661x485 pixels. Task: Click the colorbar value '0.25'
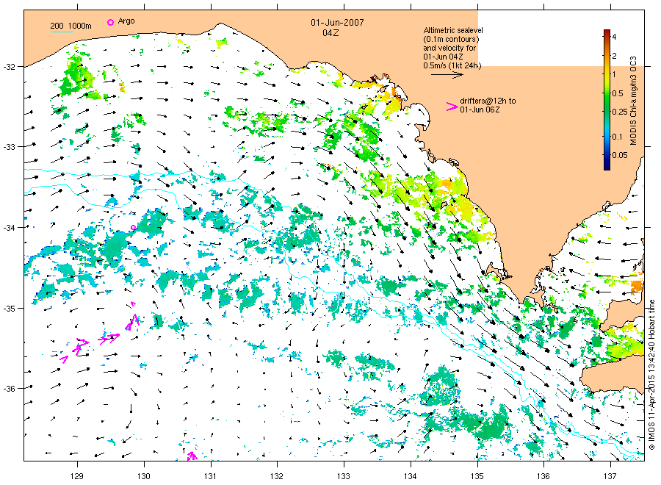pos(620,112)
